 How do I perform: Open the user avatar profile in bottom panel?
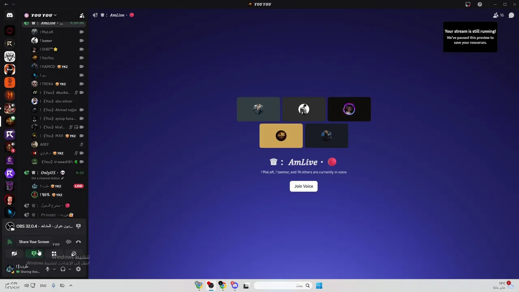tap(10, 269)
